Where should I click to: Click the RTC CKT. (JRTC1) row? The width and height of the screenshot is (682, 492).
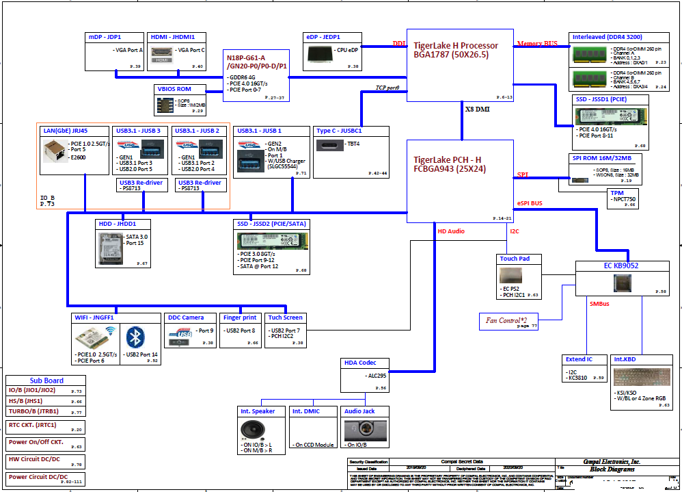pyautogui.click(x=46, y=427)
